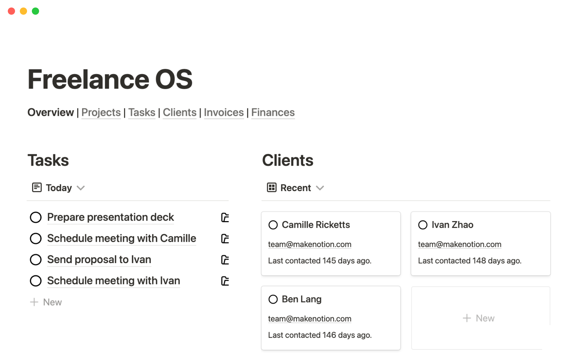Open the Ivan Zhao client card
Viewport: 577px width, 360px height.
click(452, 225)
